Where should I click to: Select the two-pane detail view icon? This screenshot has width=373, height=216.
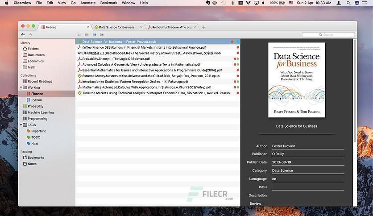[x=95, y=35]
